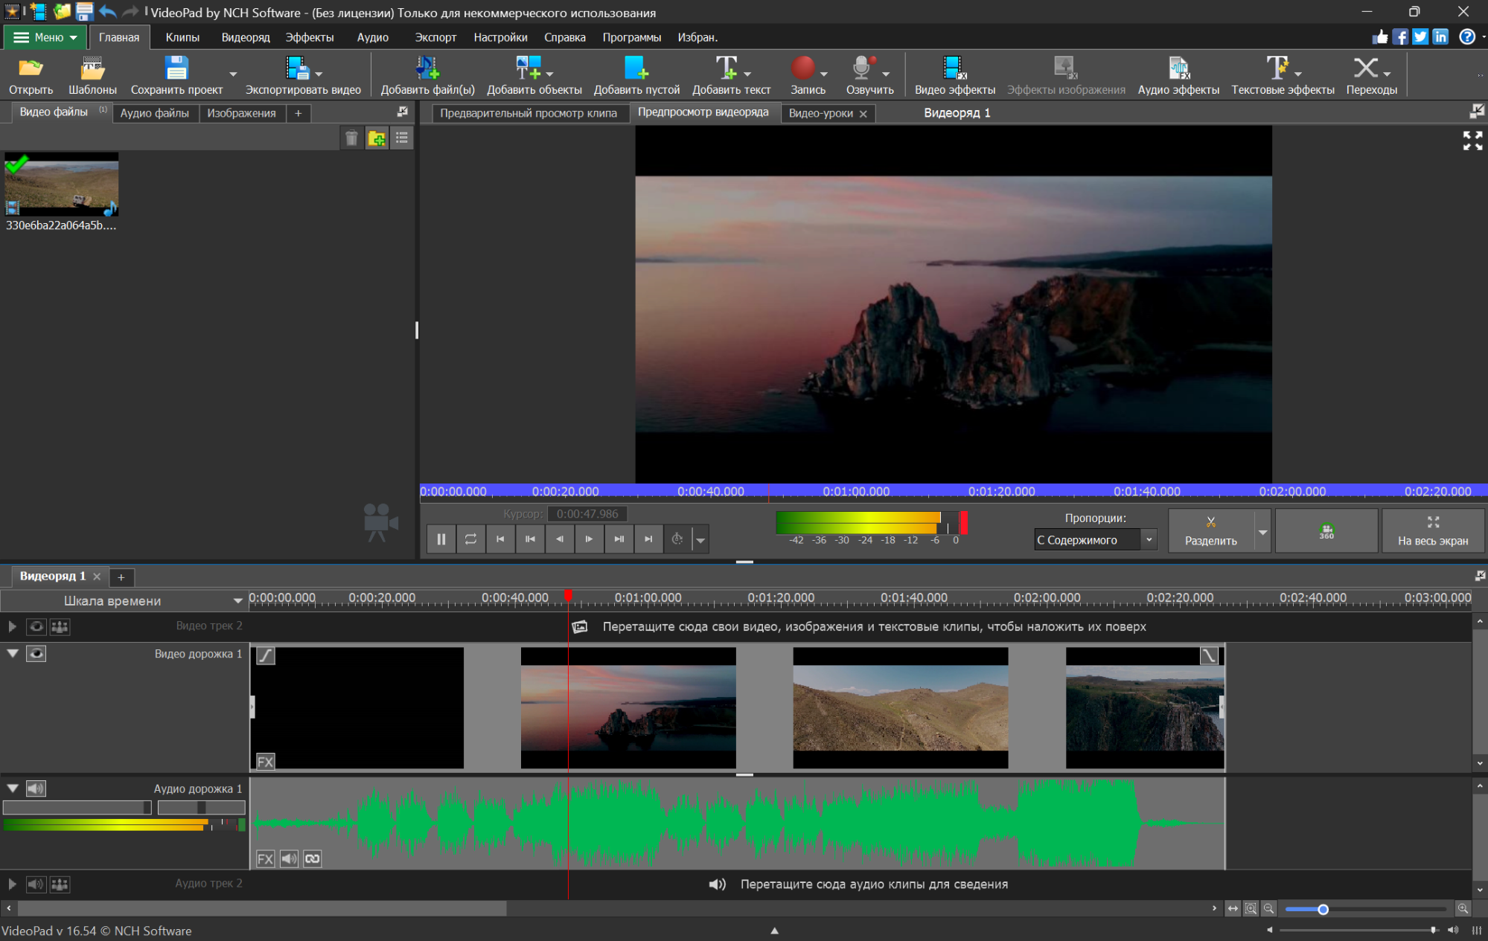Switch to Аудио файлы tab

pos(155,113)
